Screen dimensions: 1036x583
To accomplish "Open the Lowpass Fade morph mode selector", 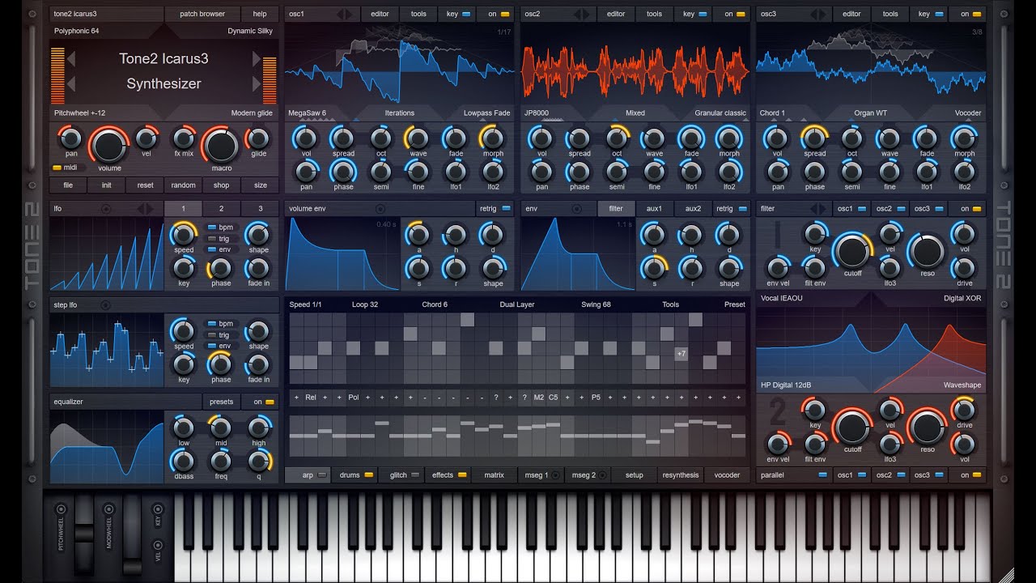I will (x=486, y=113).
